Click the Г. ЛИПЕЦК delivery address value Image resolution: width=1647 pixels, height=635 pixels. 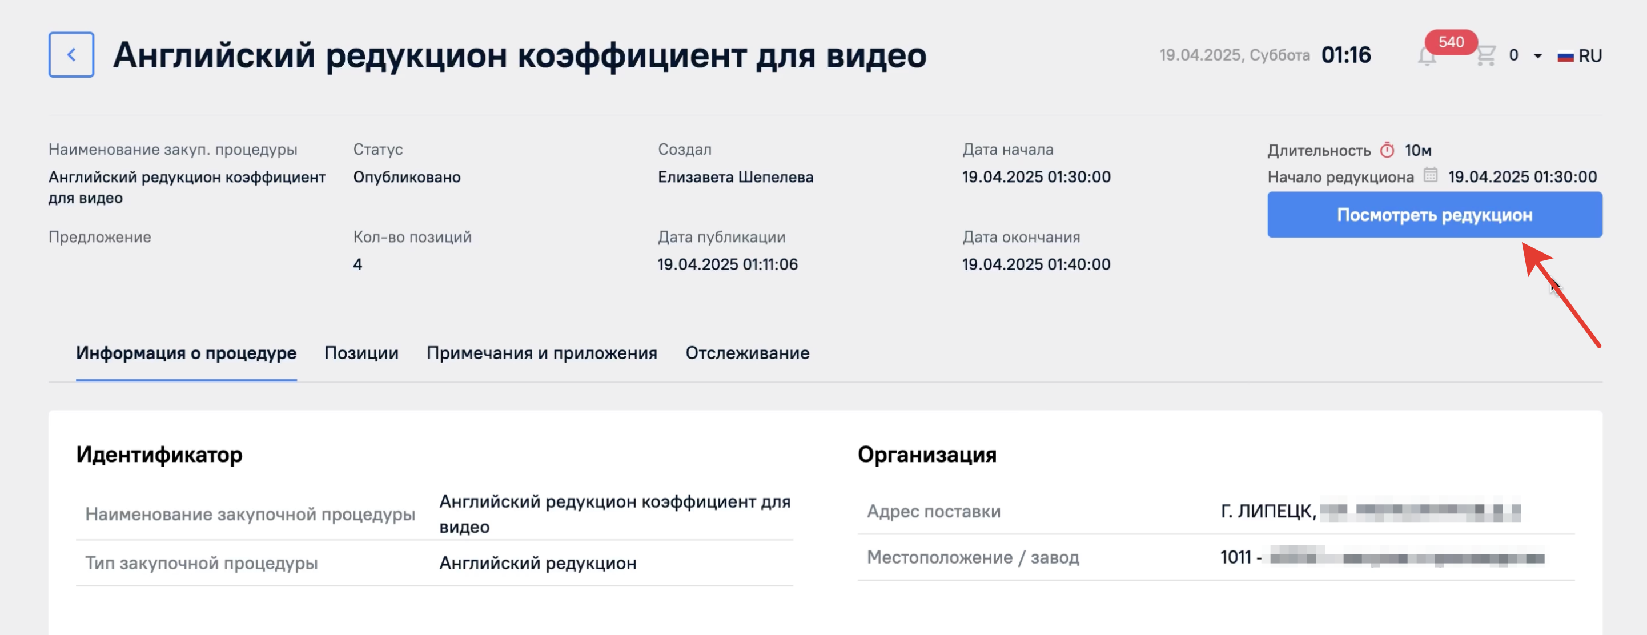1369,512
